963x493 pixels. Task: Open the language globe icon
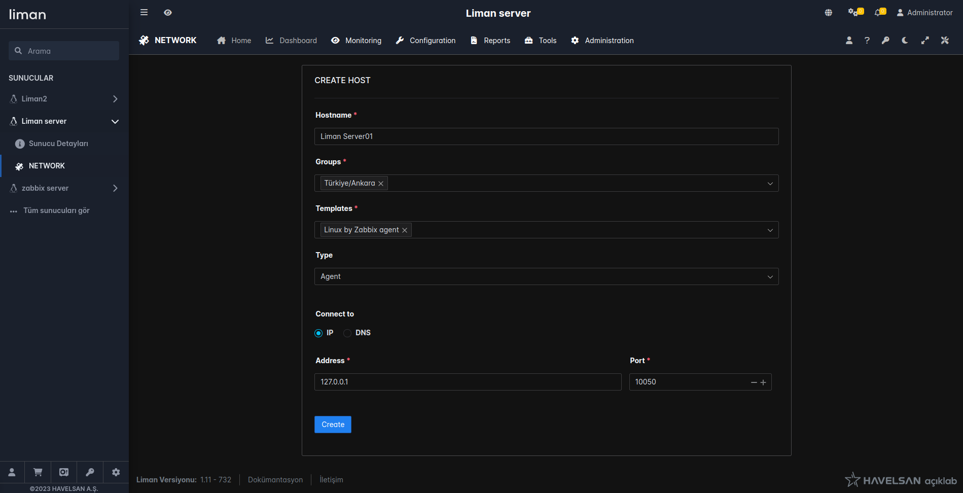coord(829,13)
